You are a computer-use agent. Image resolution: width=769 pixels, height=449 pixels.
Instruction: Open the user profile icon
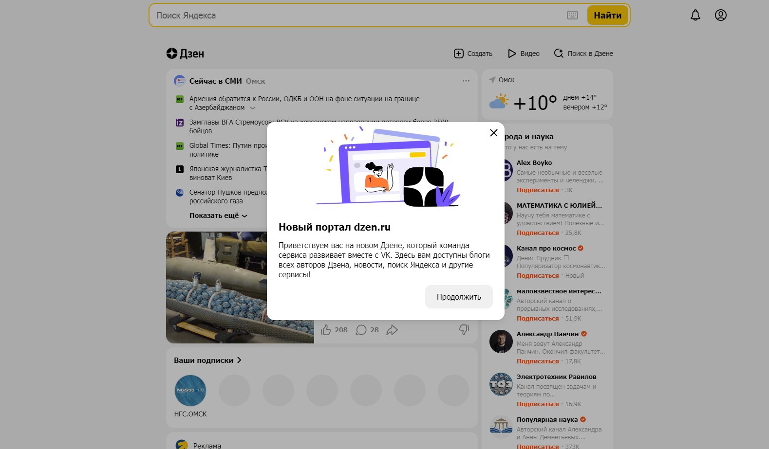721,15
